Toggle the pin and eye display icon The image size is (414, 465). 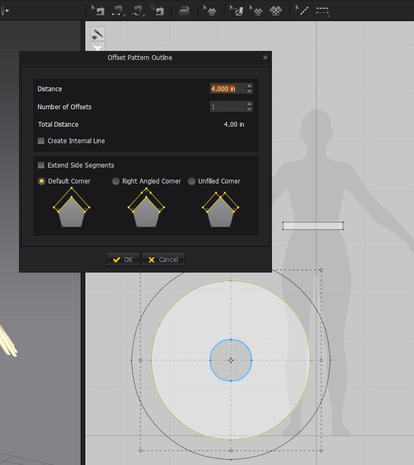click(98, 34)
